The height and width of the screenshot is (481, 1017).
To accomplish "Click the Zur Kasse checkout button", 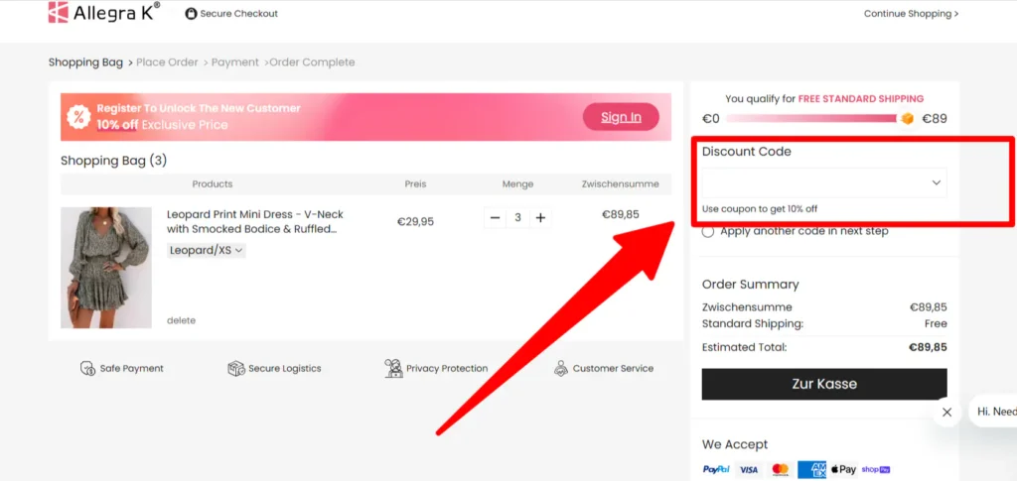I will point(823,384).
